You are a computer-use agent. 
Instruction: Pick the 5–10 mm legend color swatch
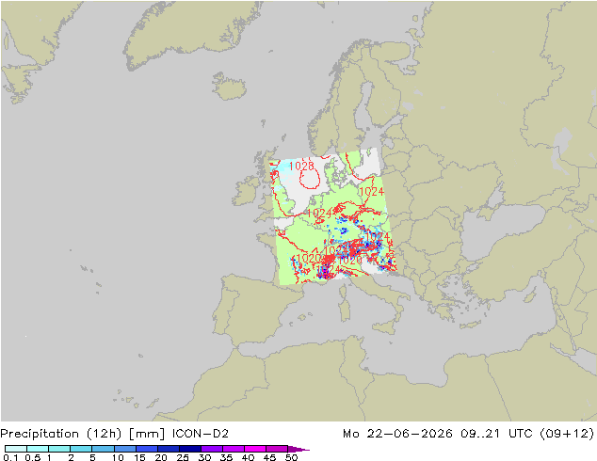(103, 449)
